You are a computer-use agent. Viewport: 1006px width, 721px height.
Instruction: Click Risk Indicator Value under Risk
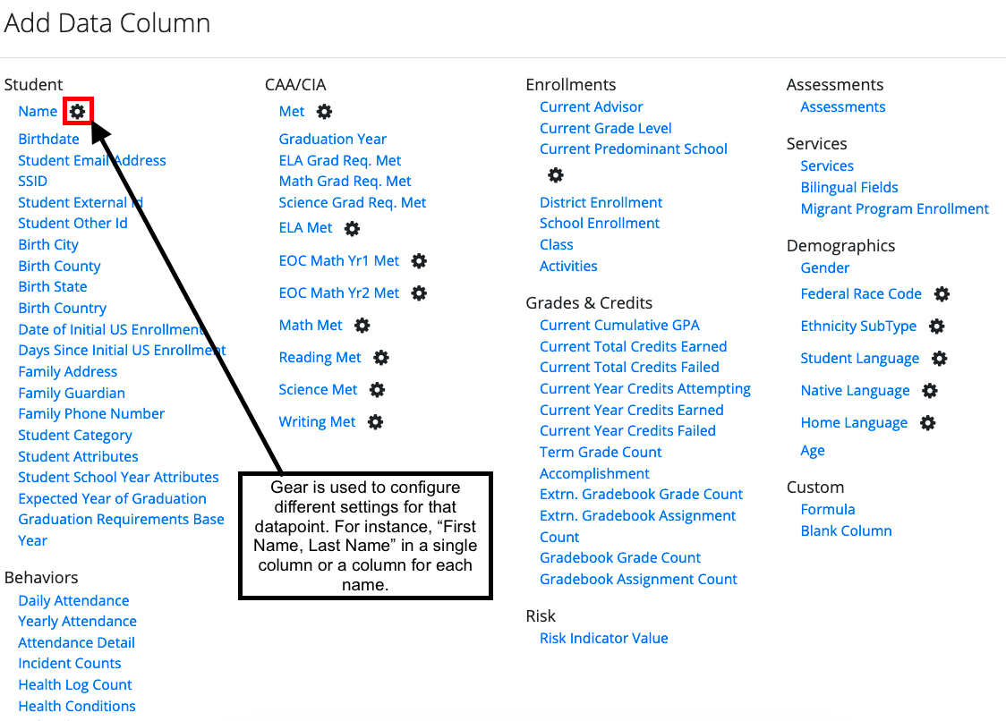pyautogui.click(x=603, y=638)
